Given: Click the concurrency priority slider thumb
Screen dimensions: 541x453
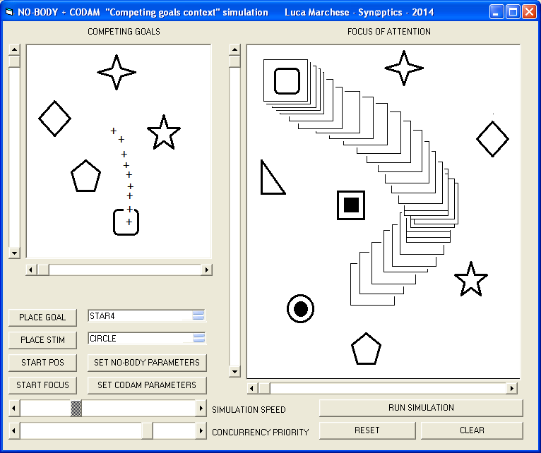Looking at the screenshot, I should click(x=147, y=430).
